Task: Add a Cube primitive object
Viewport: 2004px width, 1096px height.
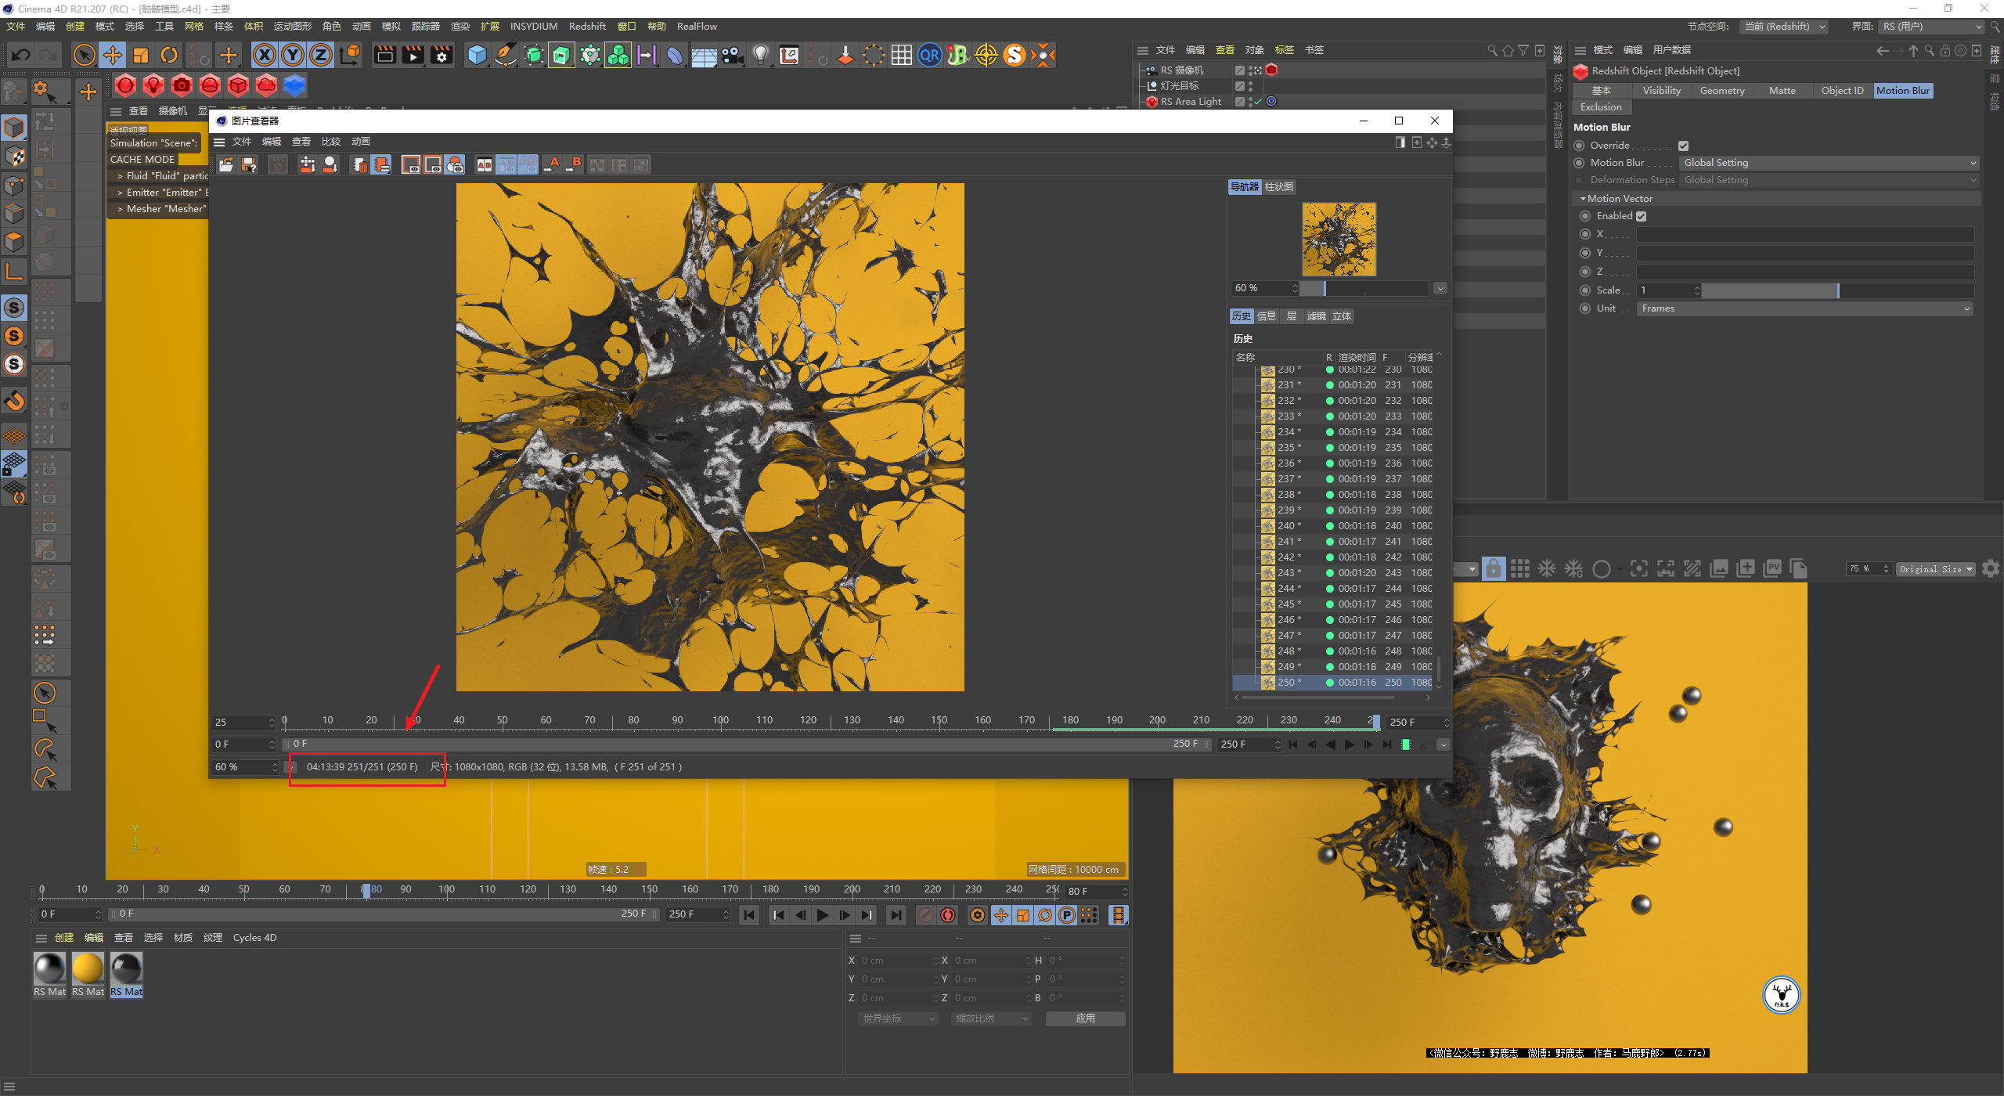Action: 477,55
